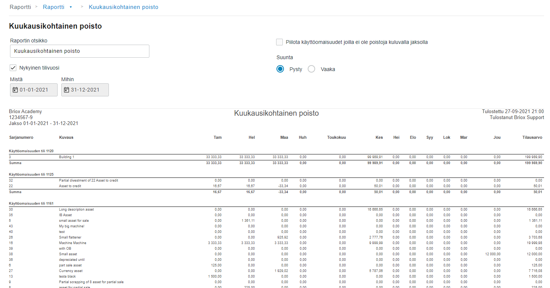Viewport: 550px width, 288px height.
Task: Click the calendar icon in Mihin field
Action: pyautogui.click(x=67, y=90)
